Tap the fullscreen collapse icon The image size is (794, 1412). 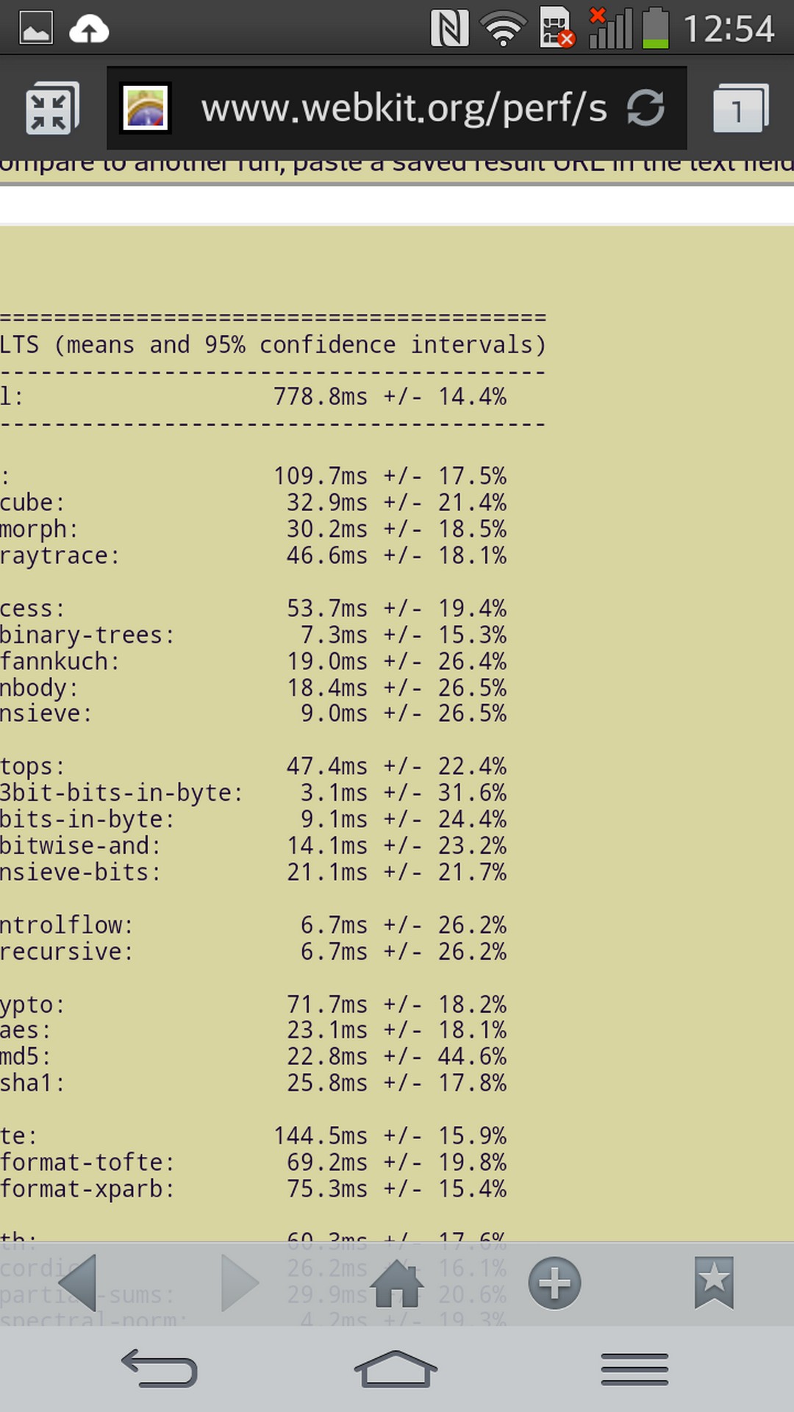tap(51, 109)
